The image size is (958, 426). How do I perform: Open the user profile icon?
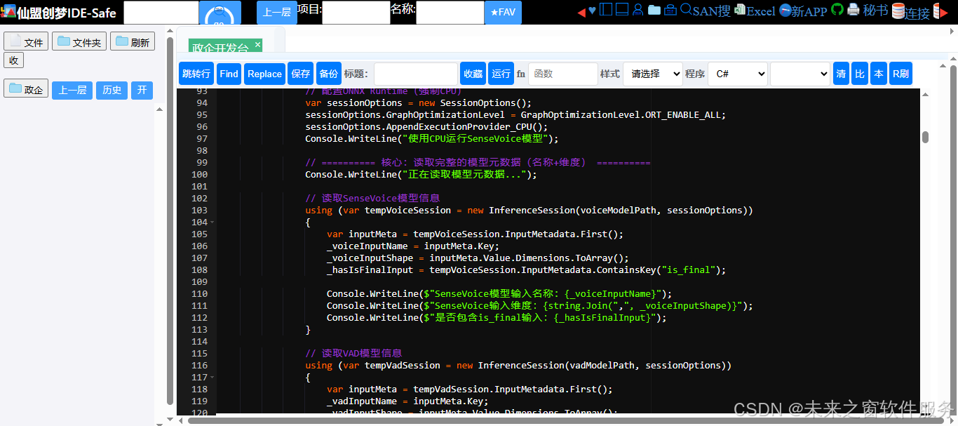638,10
